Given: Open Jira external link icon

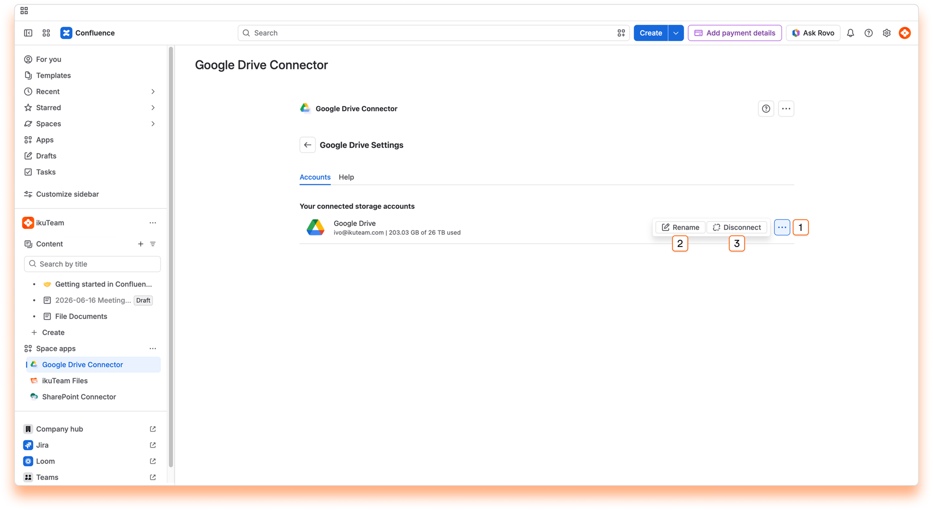Looking at the screenshot, I should [153, 445].
